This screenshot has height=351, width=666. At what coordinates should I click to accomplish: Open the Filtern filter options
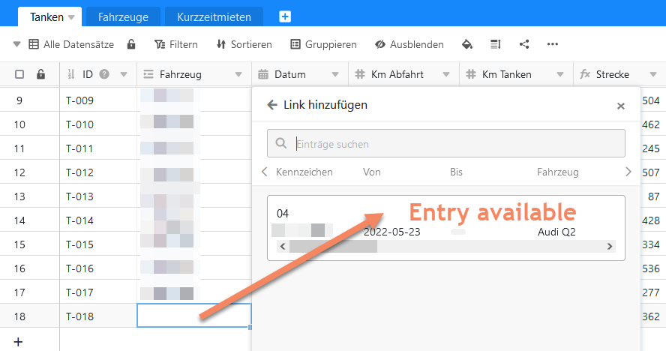[175, 44]
